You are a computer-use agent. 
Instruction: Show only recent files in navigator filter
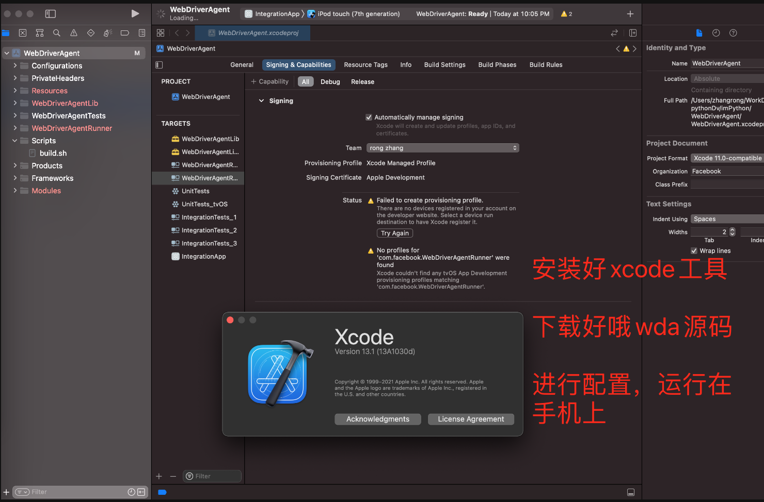pos(132,492)
